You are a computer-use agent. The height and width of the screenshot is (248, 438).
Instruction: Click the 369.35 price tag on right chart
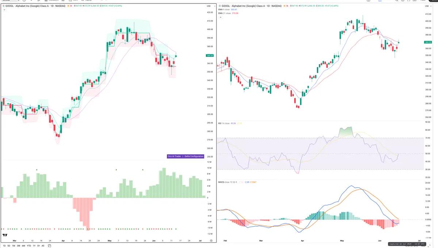(428, 42)
